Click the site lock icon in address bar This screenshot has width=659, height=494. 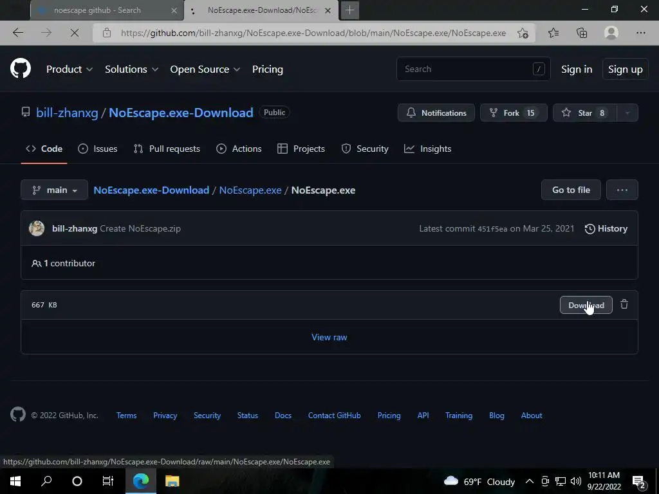(x=107, y=33)
